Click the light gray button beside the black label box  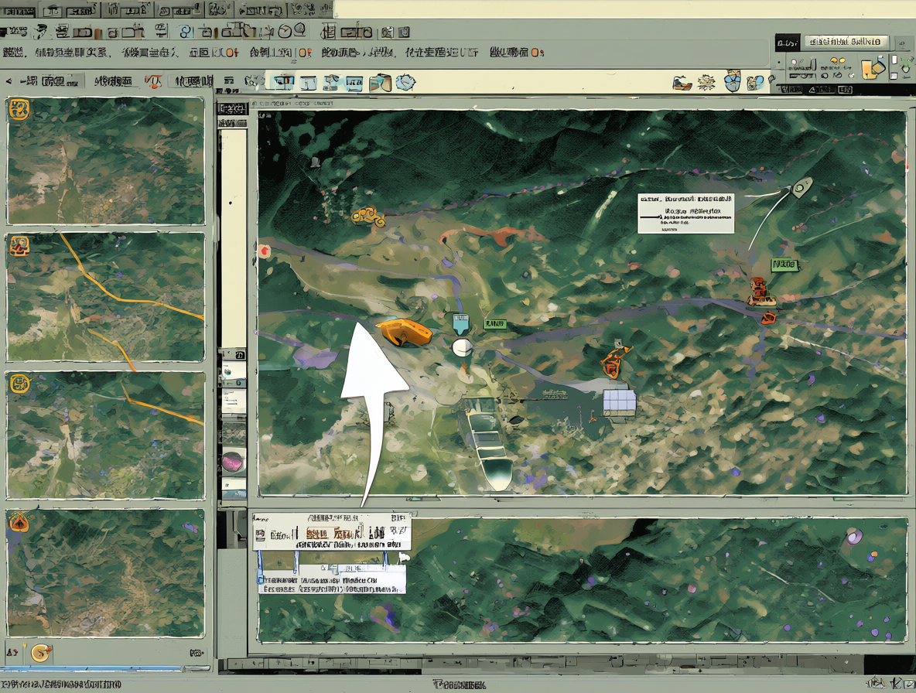pyautogui.click(x=846, y=42)
